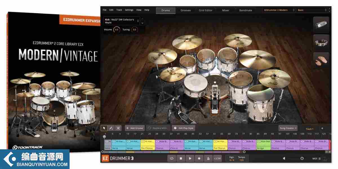338x169 pixels.
Task: Open the Settings menu
Action: (x=129, y=10)
